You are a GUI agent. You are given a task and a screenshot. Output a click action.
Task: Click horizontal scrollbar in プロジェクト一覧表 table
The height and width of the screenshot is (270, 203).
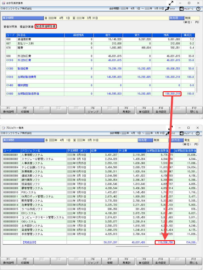(132, 246)
